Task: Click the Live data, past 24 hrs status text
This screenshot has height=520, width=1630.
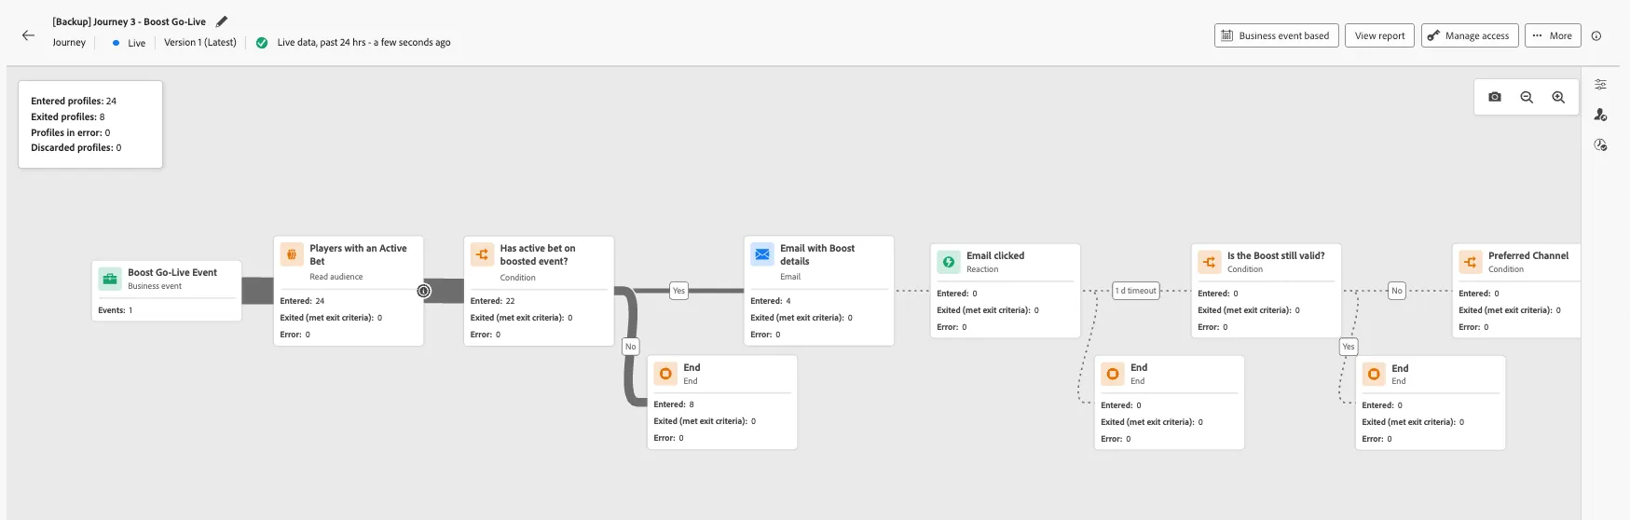Action: pyautogui.click(x=364, y=43)
